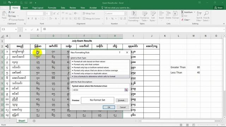The width and height of the screenshot is (226, 127).
Task: Select Sheet1 tab
Action: [x=22, y=121]
